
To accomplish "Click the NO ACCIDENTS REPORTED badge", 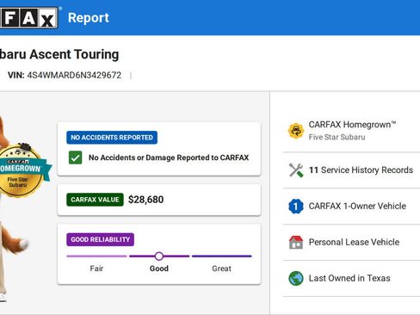I will [112, 138].
